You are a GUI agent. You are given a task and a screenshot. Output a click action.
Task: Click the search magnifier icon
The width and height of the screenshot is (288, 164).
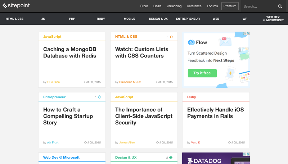(x=280, y=6)
